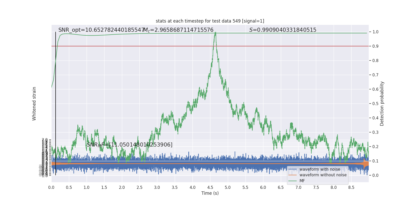The height and width of the screenshot is (205, 410).
Task: Click the black vertical line marker
Action: click(56, 104)
